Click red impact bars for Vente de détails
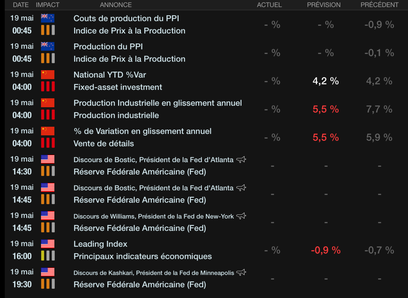 [48, 143]
